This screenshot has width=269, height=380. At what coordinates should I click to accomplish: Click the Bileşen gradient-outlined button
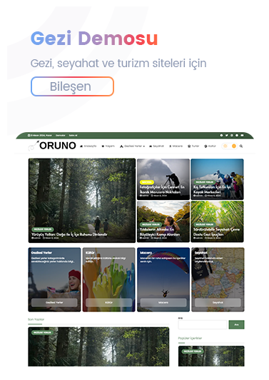click(72, 86)
